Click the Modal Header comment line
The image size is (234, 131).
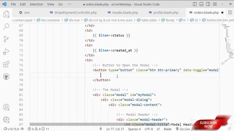137,115
